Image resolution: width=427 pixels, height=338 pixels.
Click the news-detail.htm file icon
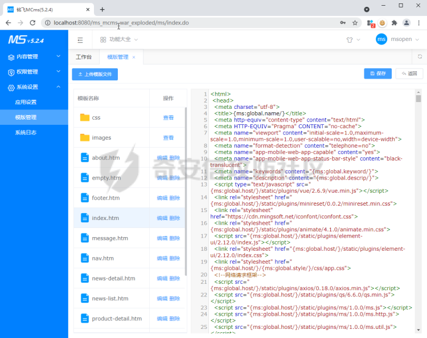coord(85,278)
